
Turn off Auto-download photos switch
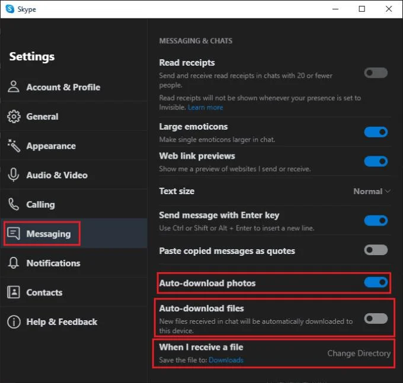click(x=376, y=282)
